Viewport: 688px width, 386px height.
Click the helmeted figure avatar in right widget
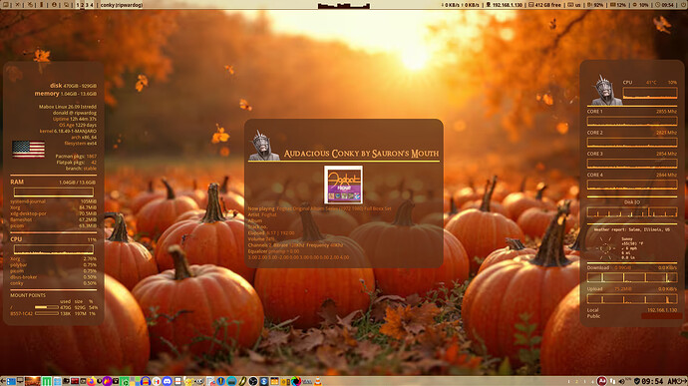tap(607, 90)
